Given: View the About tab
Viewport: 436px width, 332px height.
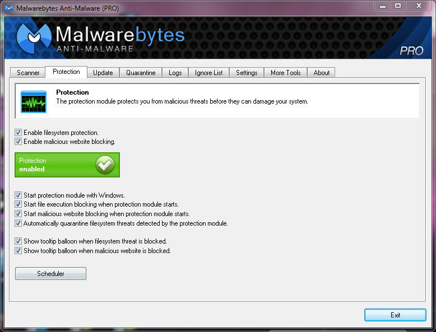Looking at the screenshot, I should (322, 73).
